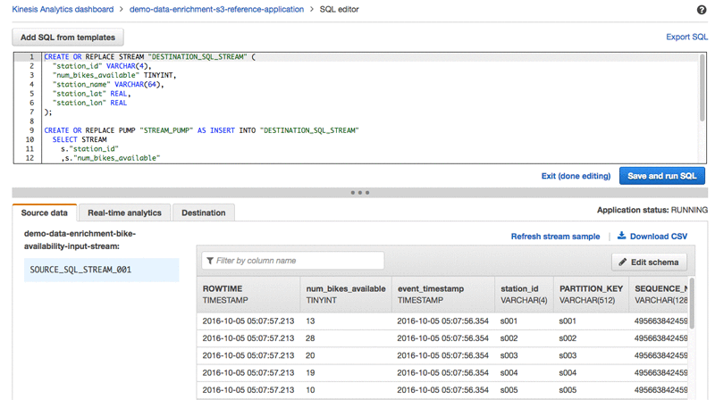The width and height of the screenshot is (715, 400).
Task: Click Exit (done editing) link
Action: tap(576, 176)
